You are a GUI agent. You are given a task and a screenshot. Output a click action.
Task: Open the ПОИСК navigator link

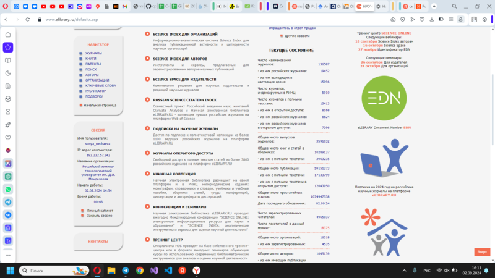[x=91, y=69]
